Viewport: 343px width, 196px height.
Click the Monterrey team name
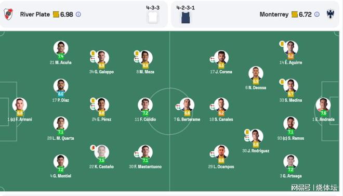(x=274, y=15)
